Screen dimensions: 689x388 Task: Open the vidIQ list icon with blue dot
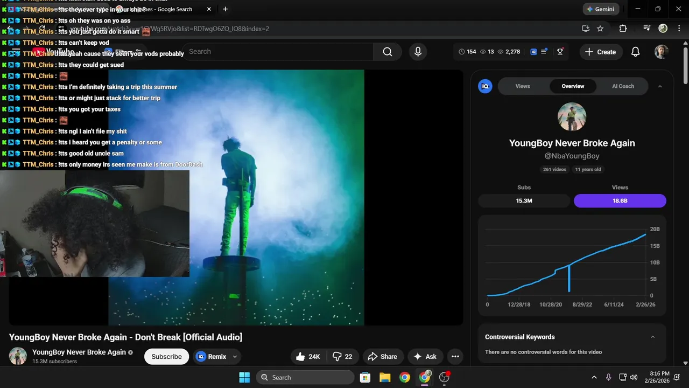544,52
